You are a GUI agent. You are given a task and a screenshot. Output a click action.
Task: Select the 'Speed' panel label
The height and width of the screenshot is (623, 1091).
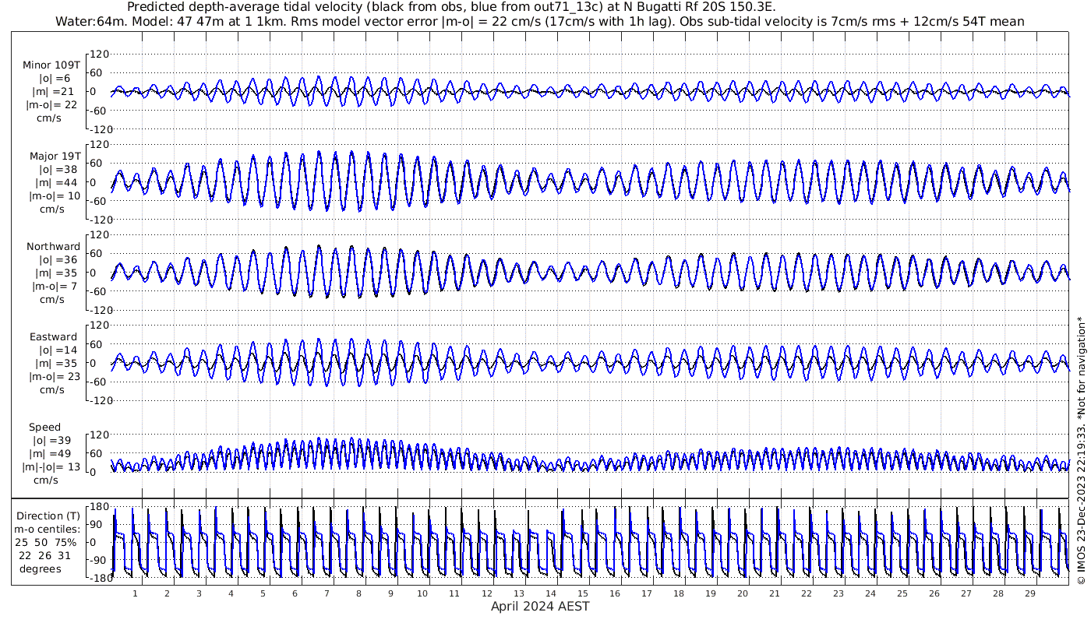pyautogui.click(x=44, y=428)
